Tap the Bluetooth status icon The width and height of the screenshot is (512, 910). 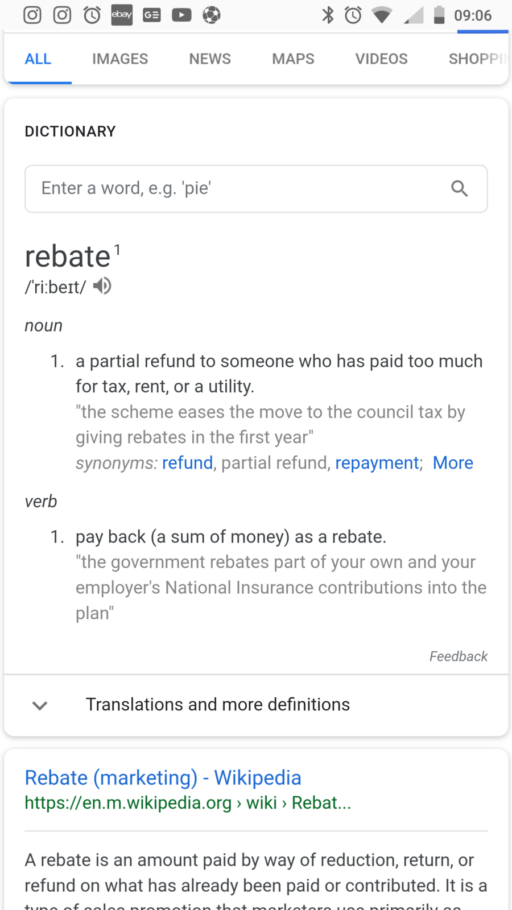click(x=328, y=15)
